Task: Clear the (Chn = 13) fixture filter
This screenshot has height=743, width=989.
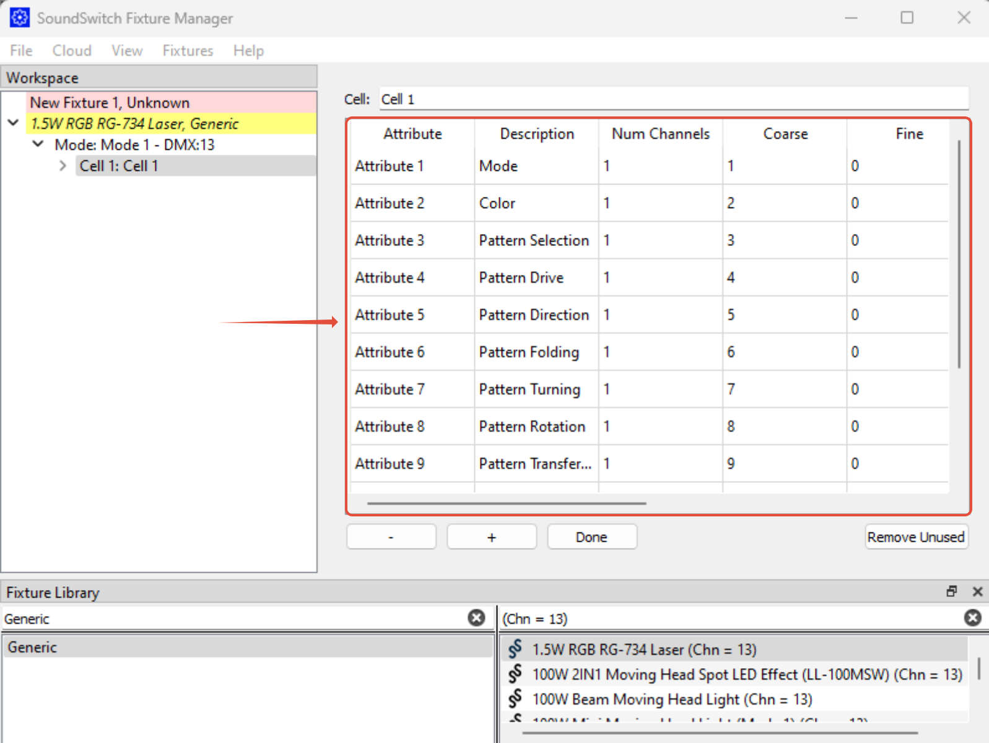Action: coord(973,618)
